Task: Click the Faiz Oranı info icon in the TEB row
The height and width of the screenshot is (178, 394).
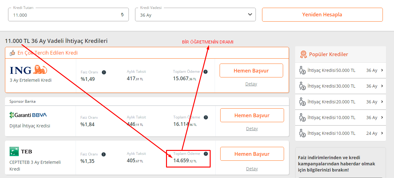Action: pyautogui.click(x=103, y=154)
